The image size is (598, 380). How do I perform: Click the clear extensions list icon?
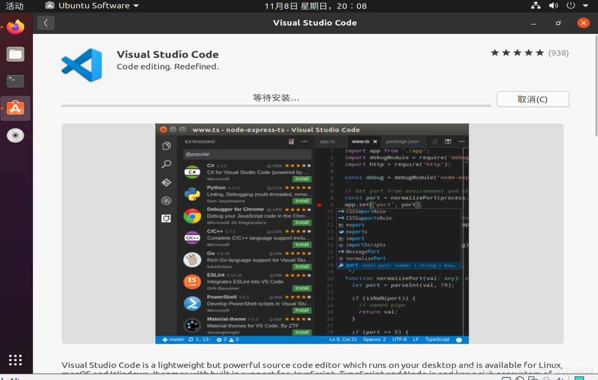tap(292, 142)
